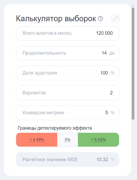Click the middle '5%' baseline segment

click(68, 140)
